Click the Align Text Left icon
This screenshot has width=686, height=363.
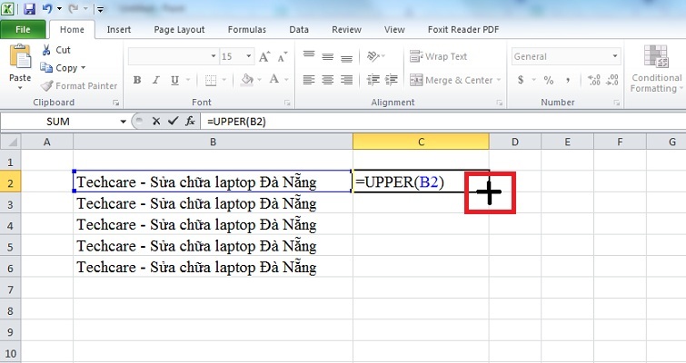[x=309, y=80]
